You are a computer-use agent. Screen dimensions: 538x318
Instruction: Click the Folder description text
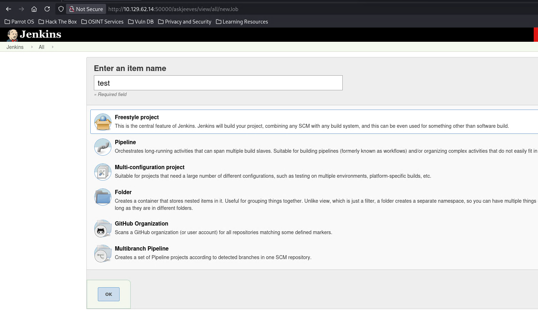click(x=326, y=205)
